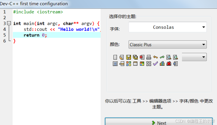This screenshot has height=125, width=217.
Task: Click the purple checkmark Debug icon
Action: (x=155, y=63)
